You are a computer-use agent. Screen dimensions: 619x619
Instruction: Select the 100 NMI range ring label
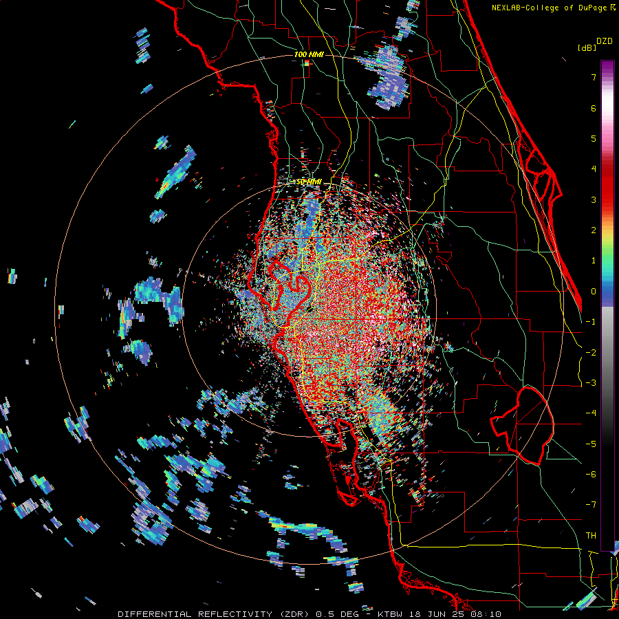309,54
